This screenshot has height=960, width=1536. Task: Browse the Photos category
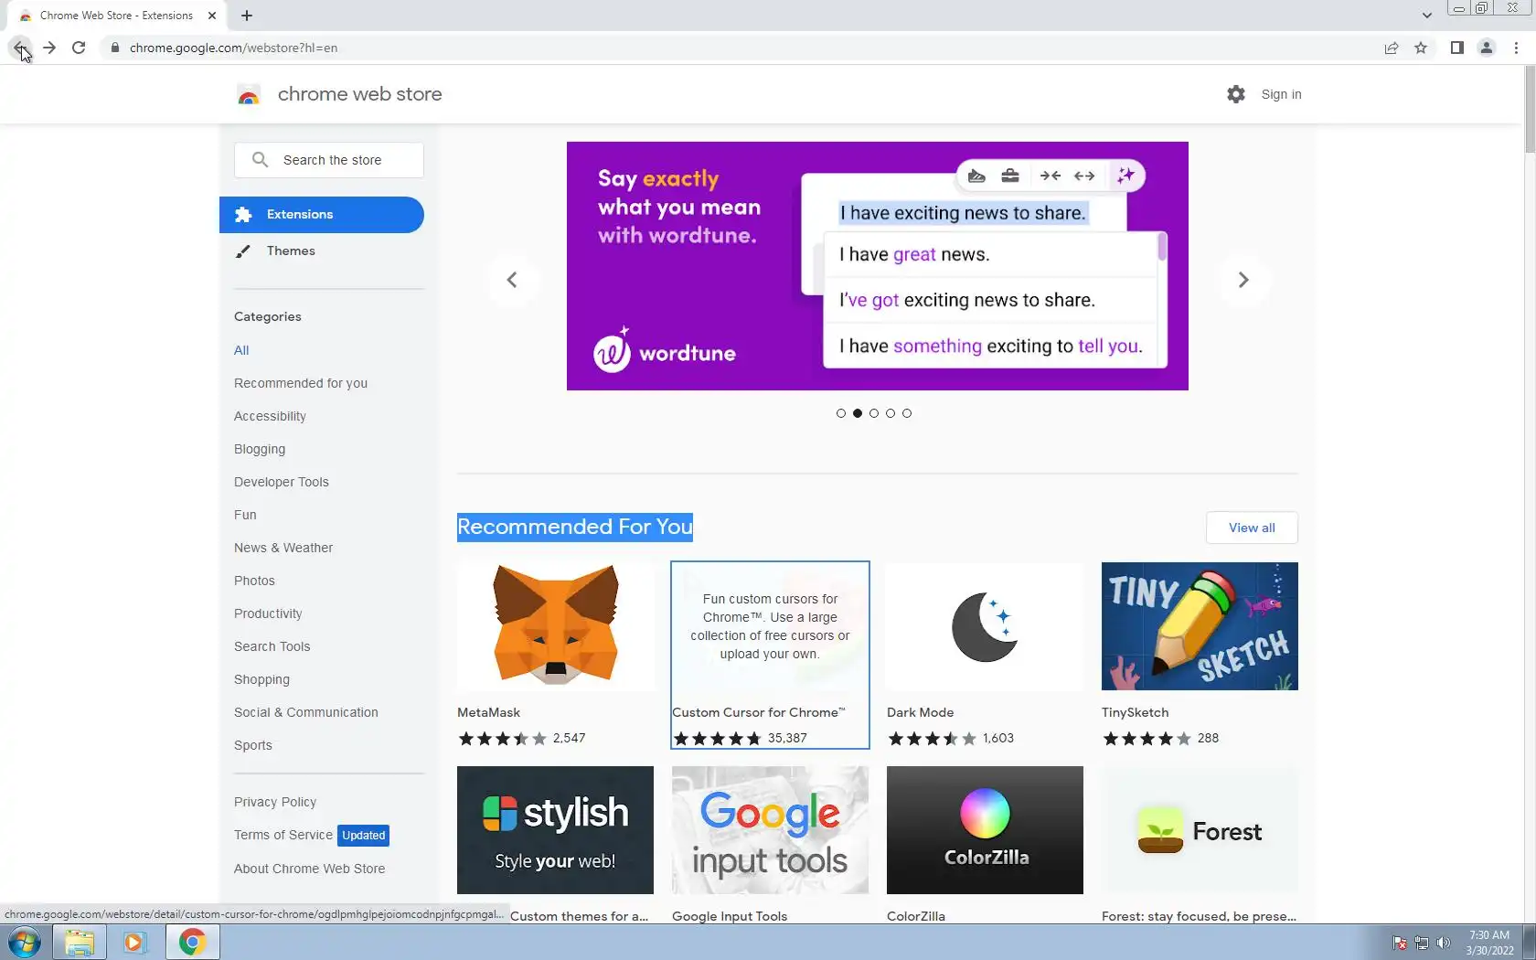point(254,581)
